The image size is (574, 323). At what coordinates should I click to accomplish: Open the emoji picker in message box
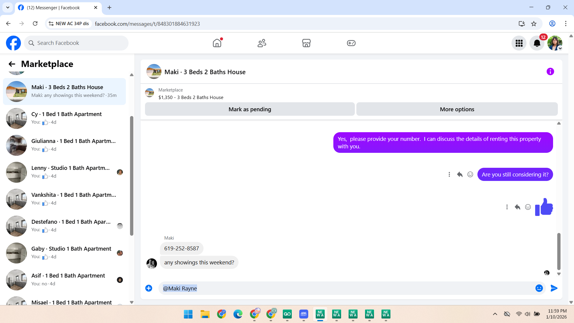click(x=539, y=288)
